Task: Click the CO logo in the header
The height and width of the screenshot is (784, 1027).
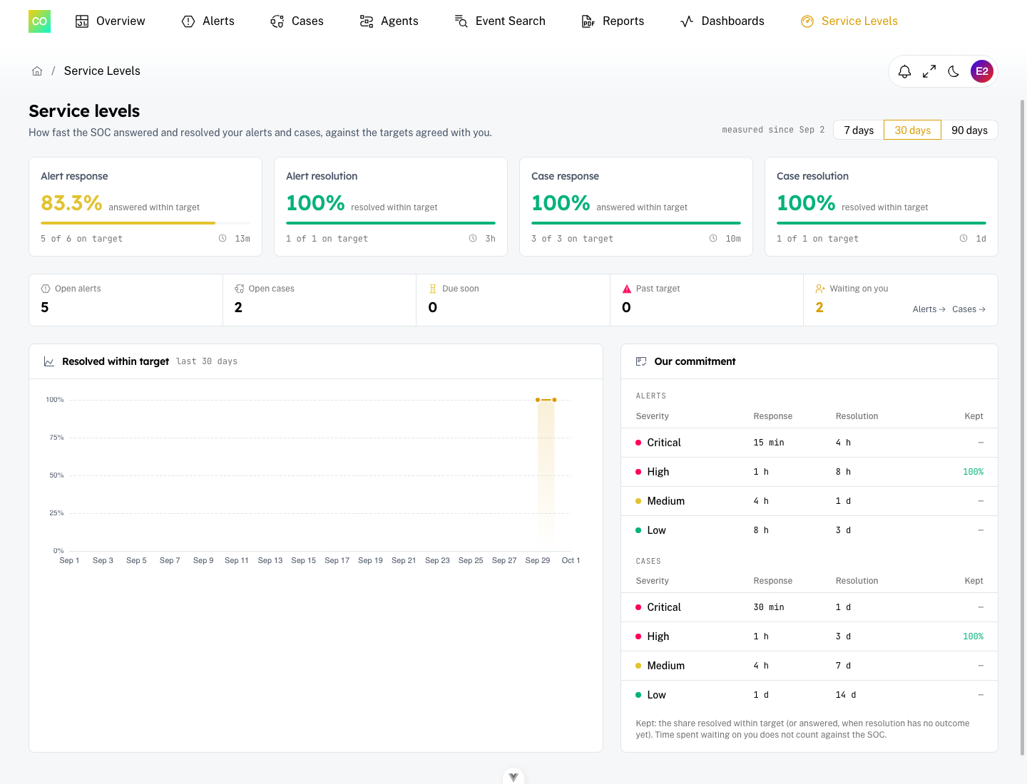Action: 39,21
